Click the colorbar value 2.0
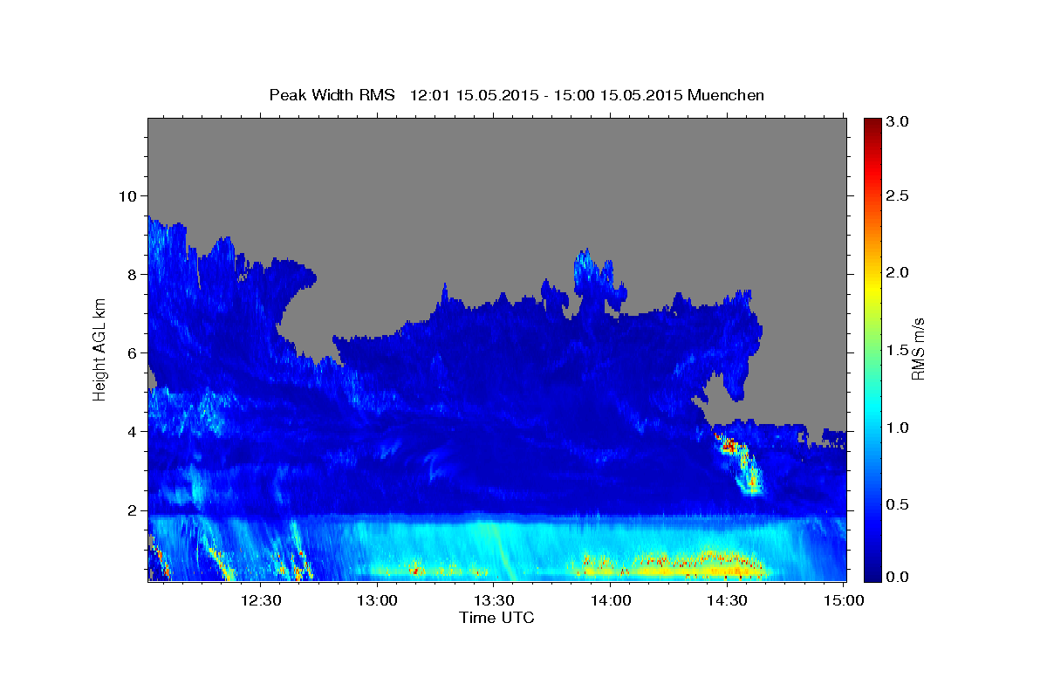1047x698 pixels. (x=898, y=272)
